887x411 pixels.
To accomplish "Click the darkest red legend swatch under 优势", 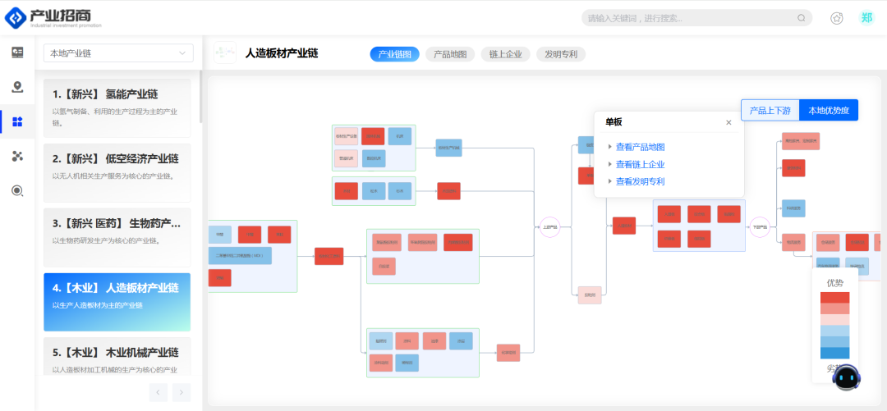I will click(835, 297).
